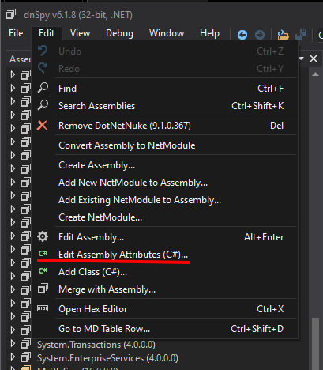Click assembly icon beside Merge with Assembly
Screen dimensions: 323x370
click(x=43, y=289)
